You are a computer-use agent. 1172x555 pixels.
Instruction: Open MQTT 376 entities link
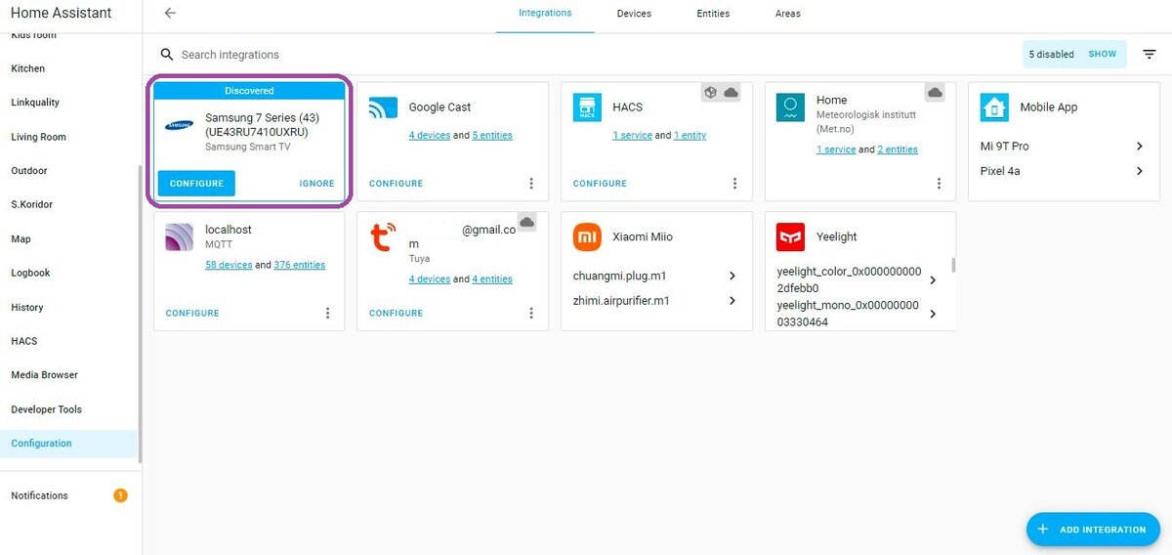[300, 265]
